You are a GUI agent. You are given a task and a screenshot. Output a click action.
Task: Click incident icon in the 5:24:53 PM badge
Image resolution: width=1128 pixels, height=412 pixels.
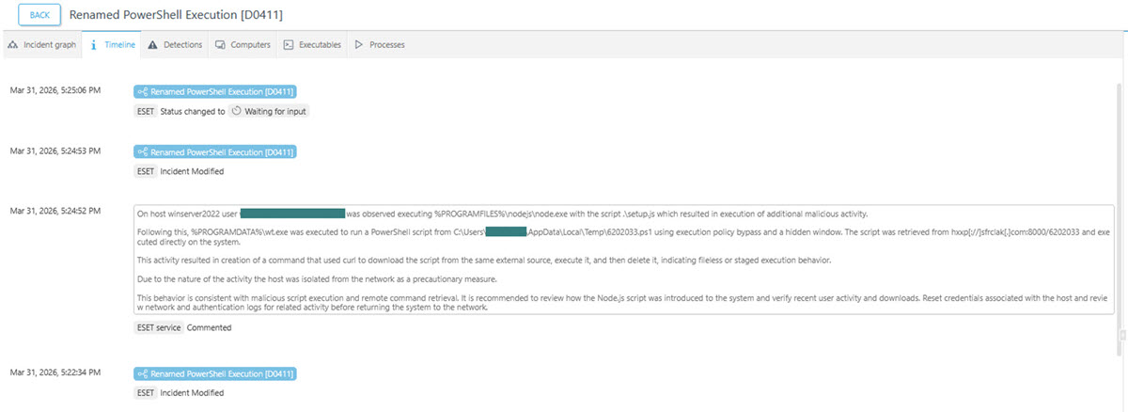tap(143, 152)
